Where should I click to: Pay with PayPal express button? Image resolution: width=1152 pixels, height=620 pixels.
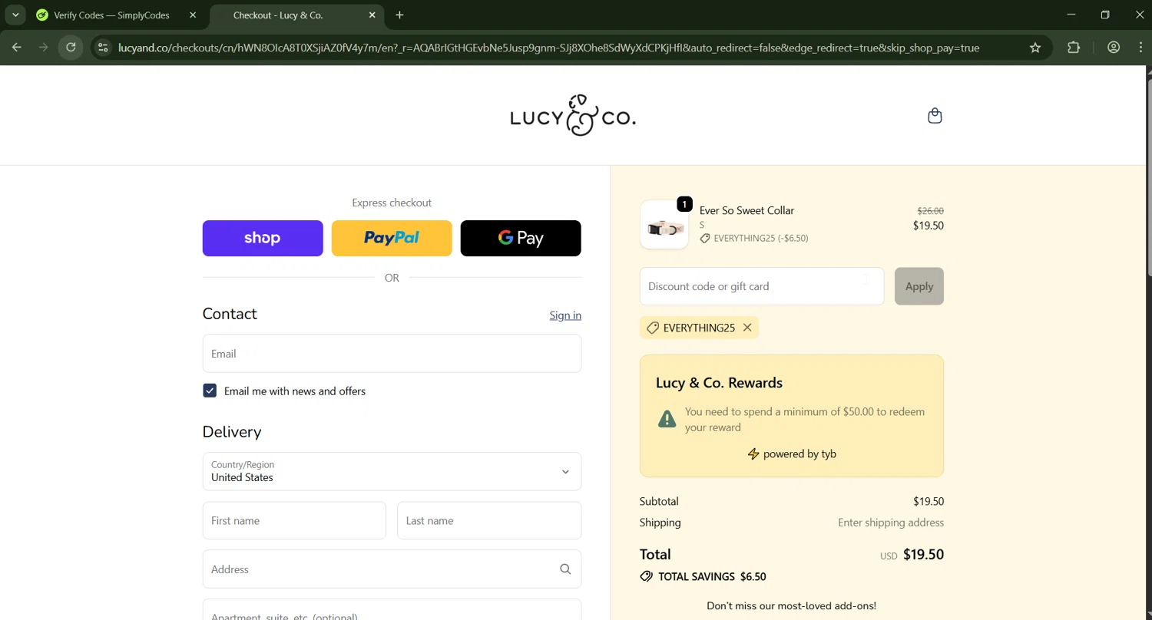(392, 238)
